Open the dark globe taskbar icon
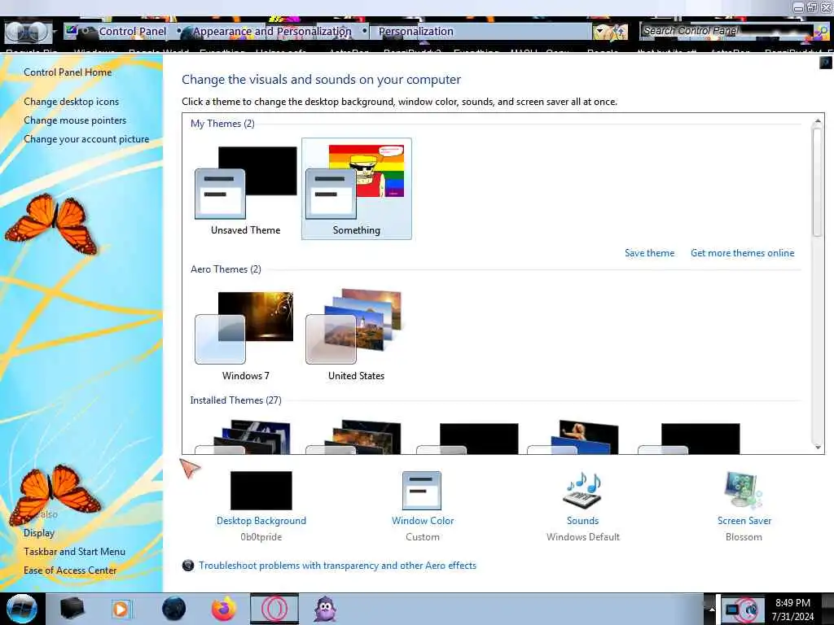 click(173, 609)
